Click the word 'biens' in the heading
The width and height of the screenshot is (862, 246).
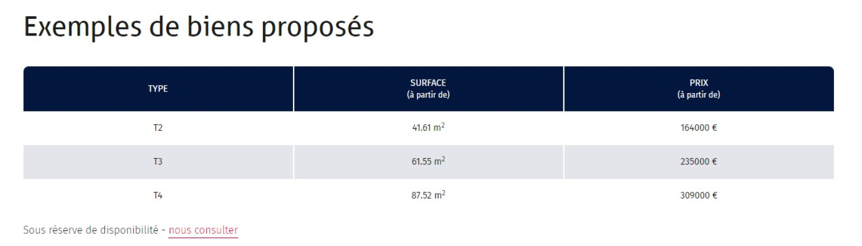pyautogui.click(x=220, y=27)
